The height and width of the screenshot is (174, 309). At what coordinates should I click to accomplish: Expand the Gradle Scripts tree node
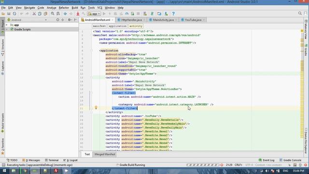[7, 29]
